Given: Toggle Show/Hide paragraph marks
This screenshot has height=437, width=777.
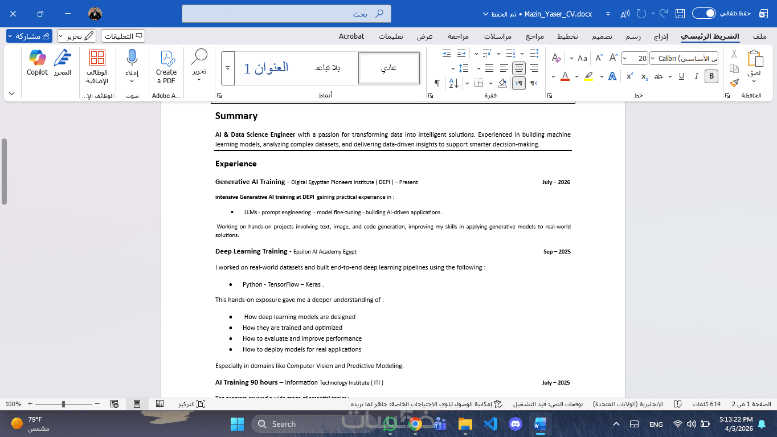Looking at the screenshot, I should pyautogui.click(x=437, y=83).
